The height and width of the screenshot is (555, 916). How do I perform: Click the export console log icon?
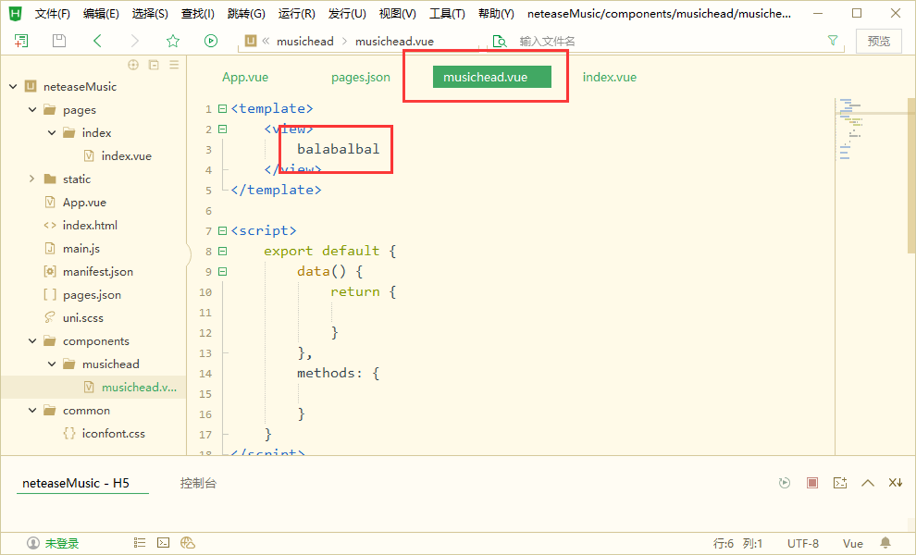click(x=840, y=483)
